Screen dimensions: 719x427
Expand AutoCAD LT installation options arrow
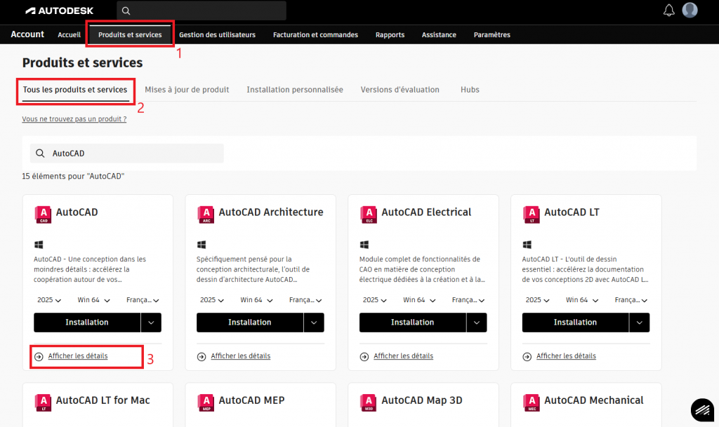(639, 323)
